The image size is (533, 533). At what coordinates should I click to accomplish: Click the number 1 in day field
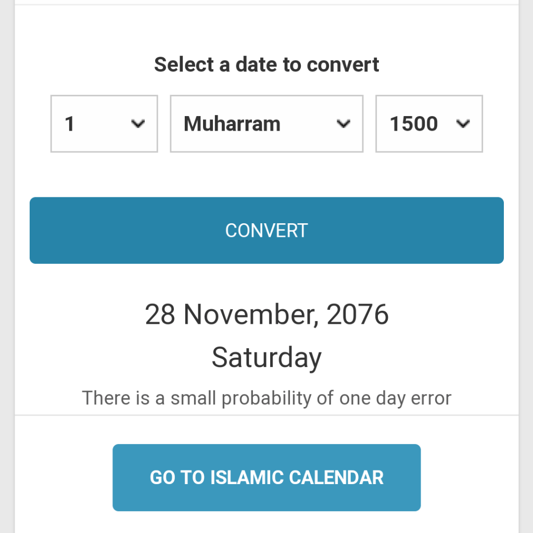click(x=70, y=124)
